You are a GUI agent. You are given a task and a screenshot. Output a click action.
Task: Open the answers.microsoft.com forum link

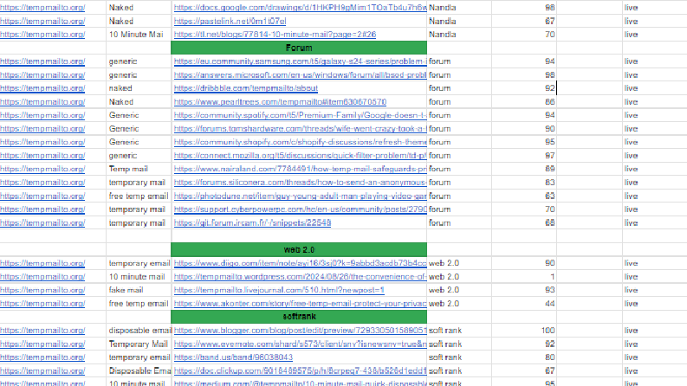pyautogui.click(x=300, y=74)
